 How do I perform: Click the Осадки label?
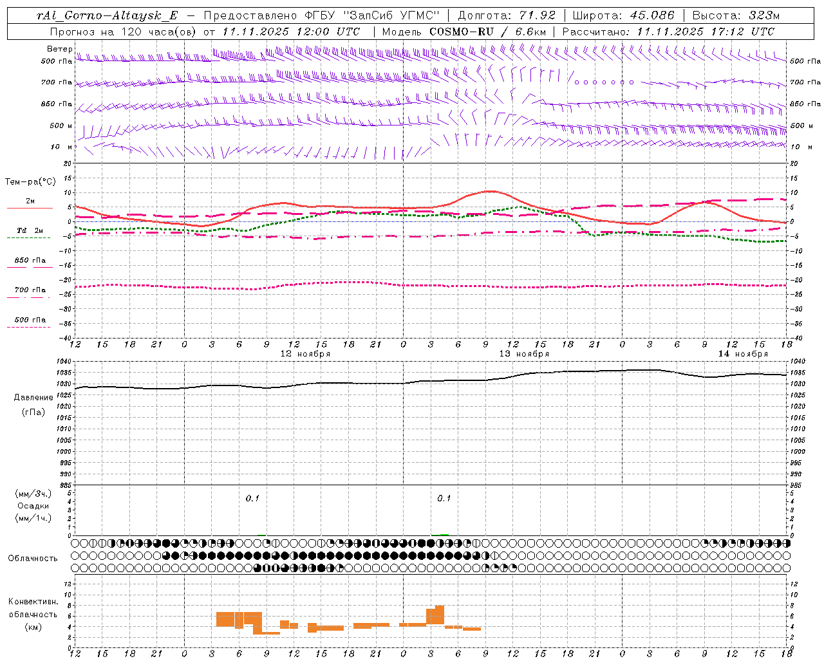(33, 506)
